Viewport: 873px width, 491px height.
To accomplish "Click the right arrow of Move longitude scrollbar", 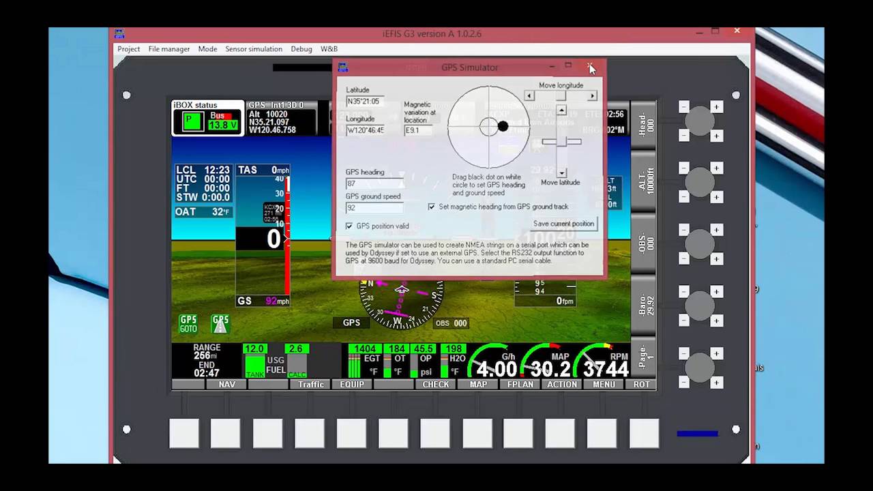I will (x=592, y=96).
